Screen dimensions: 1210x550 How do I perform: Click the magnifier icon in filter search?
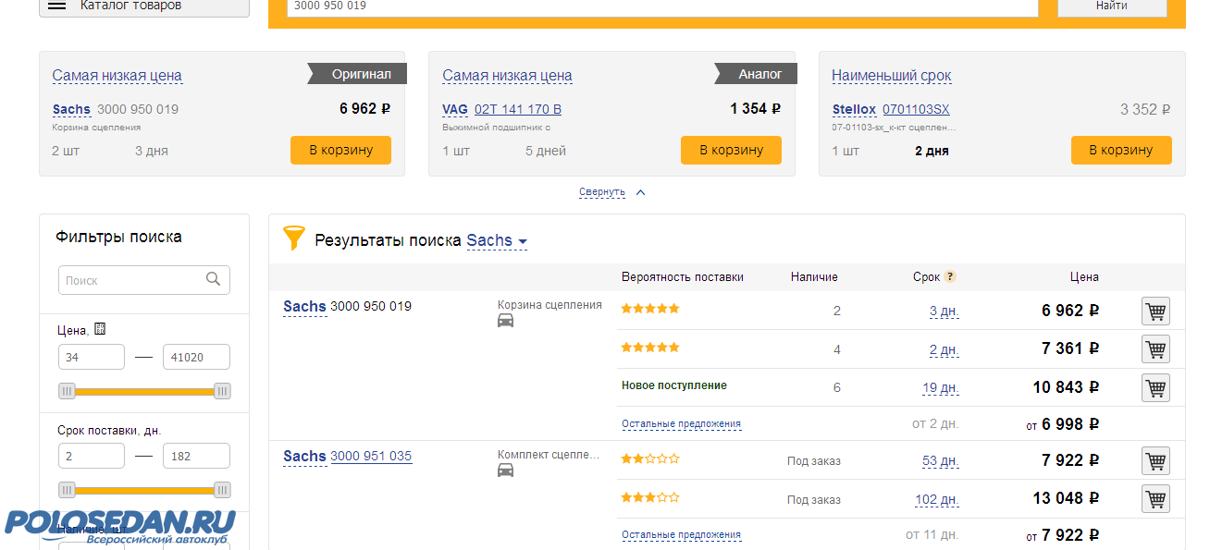pos(214,279)
